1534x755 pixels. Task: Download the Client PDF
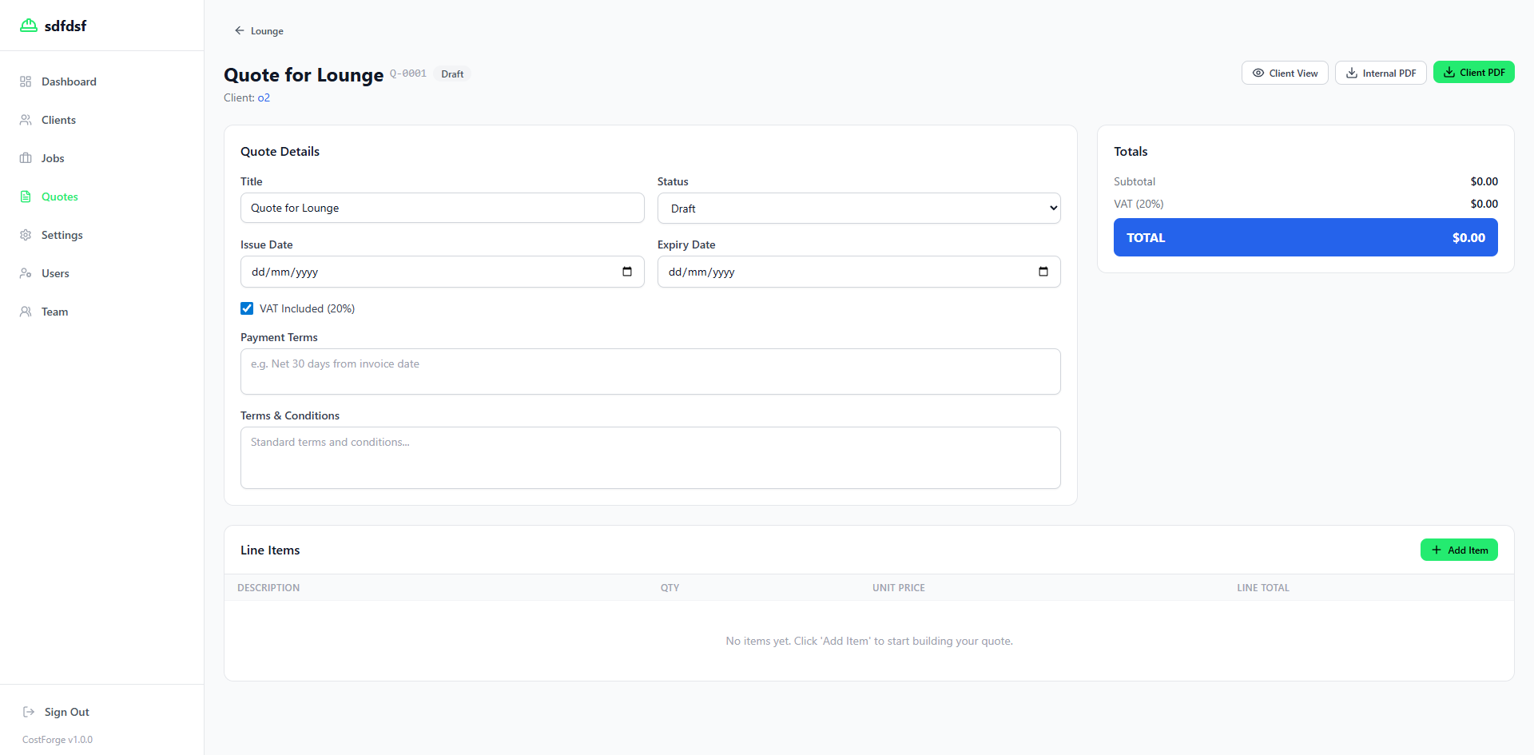pyautogui.click(x=1473, y=73)
